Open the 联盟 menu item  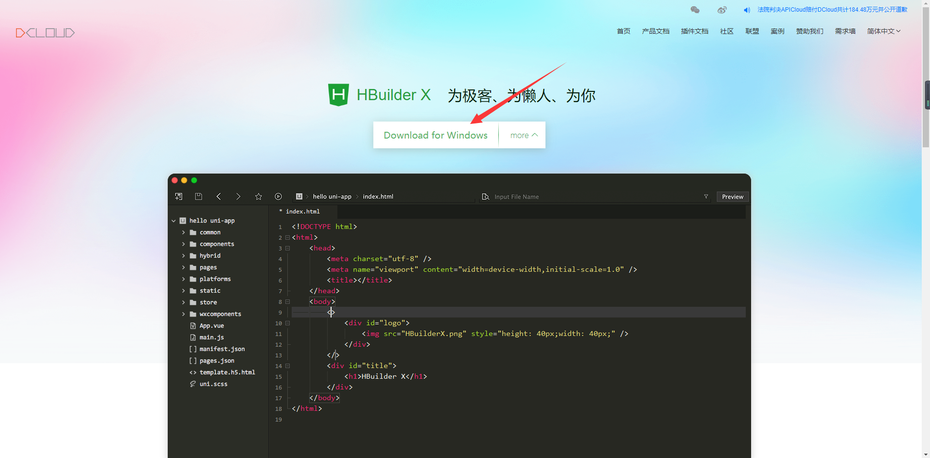click(752, 31)
